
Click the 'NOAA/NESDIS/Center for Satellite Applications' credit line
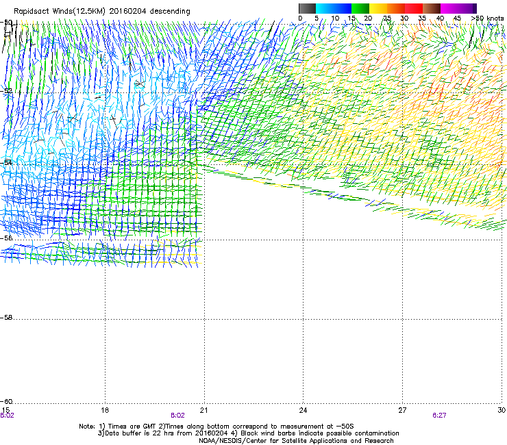tap(296, 441)
